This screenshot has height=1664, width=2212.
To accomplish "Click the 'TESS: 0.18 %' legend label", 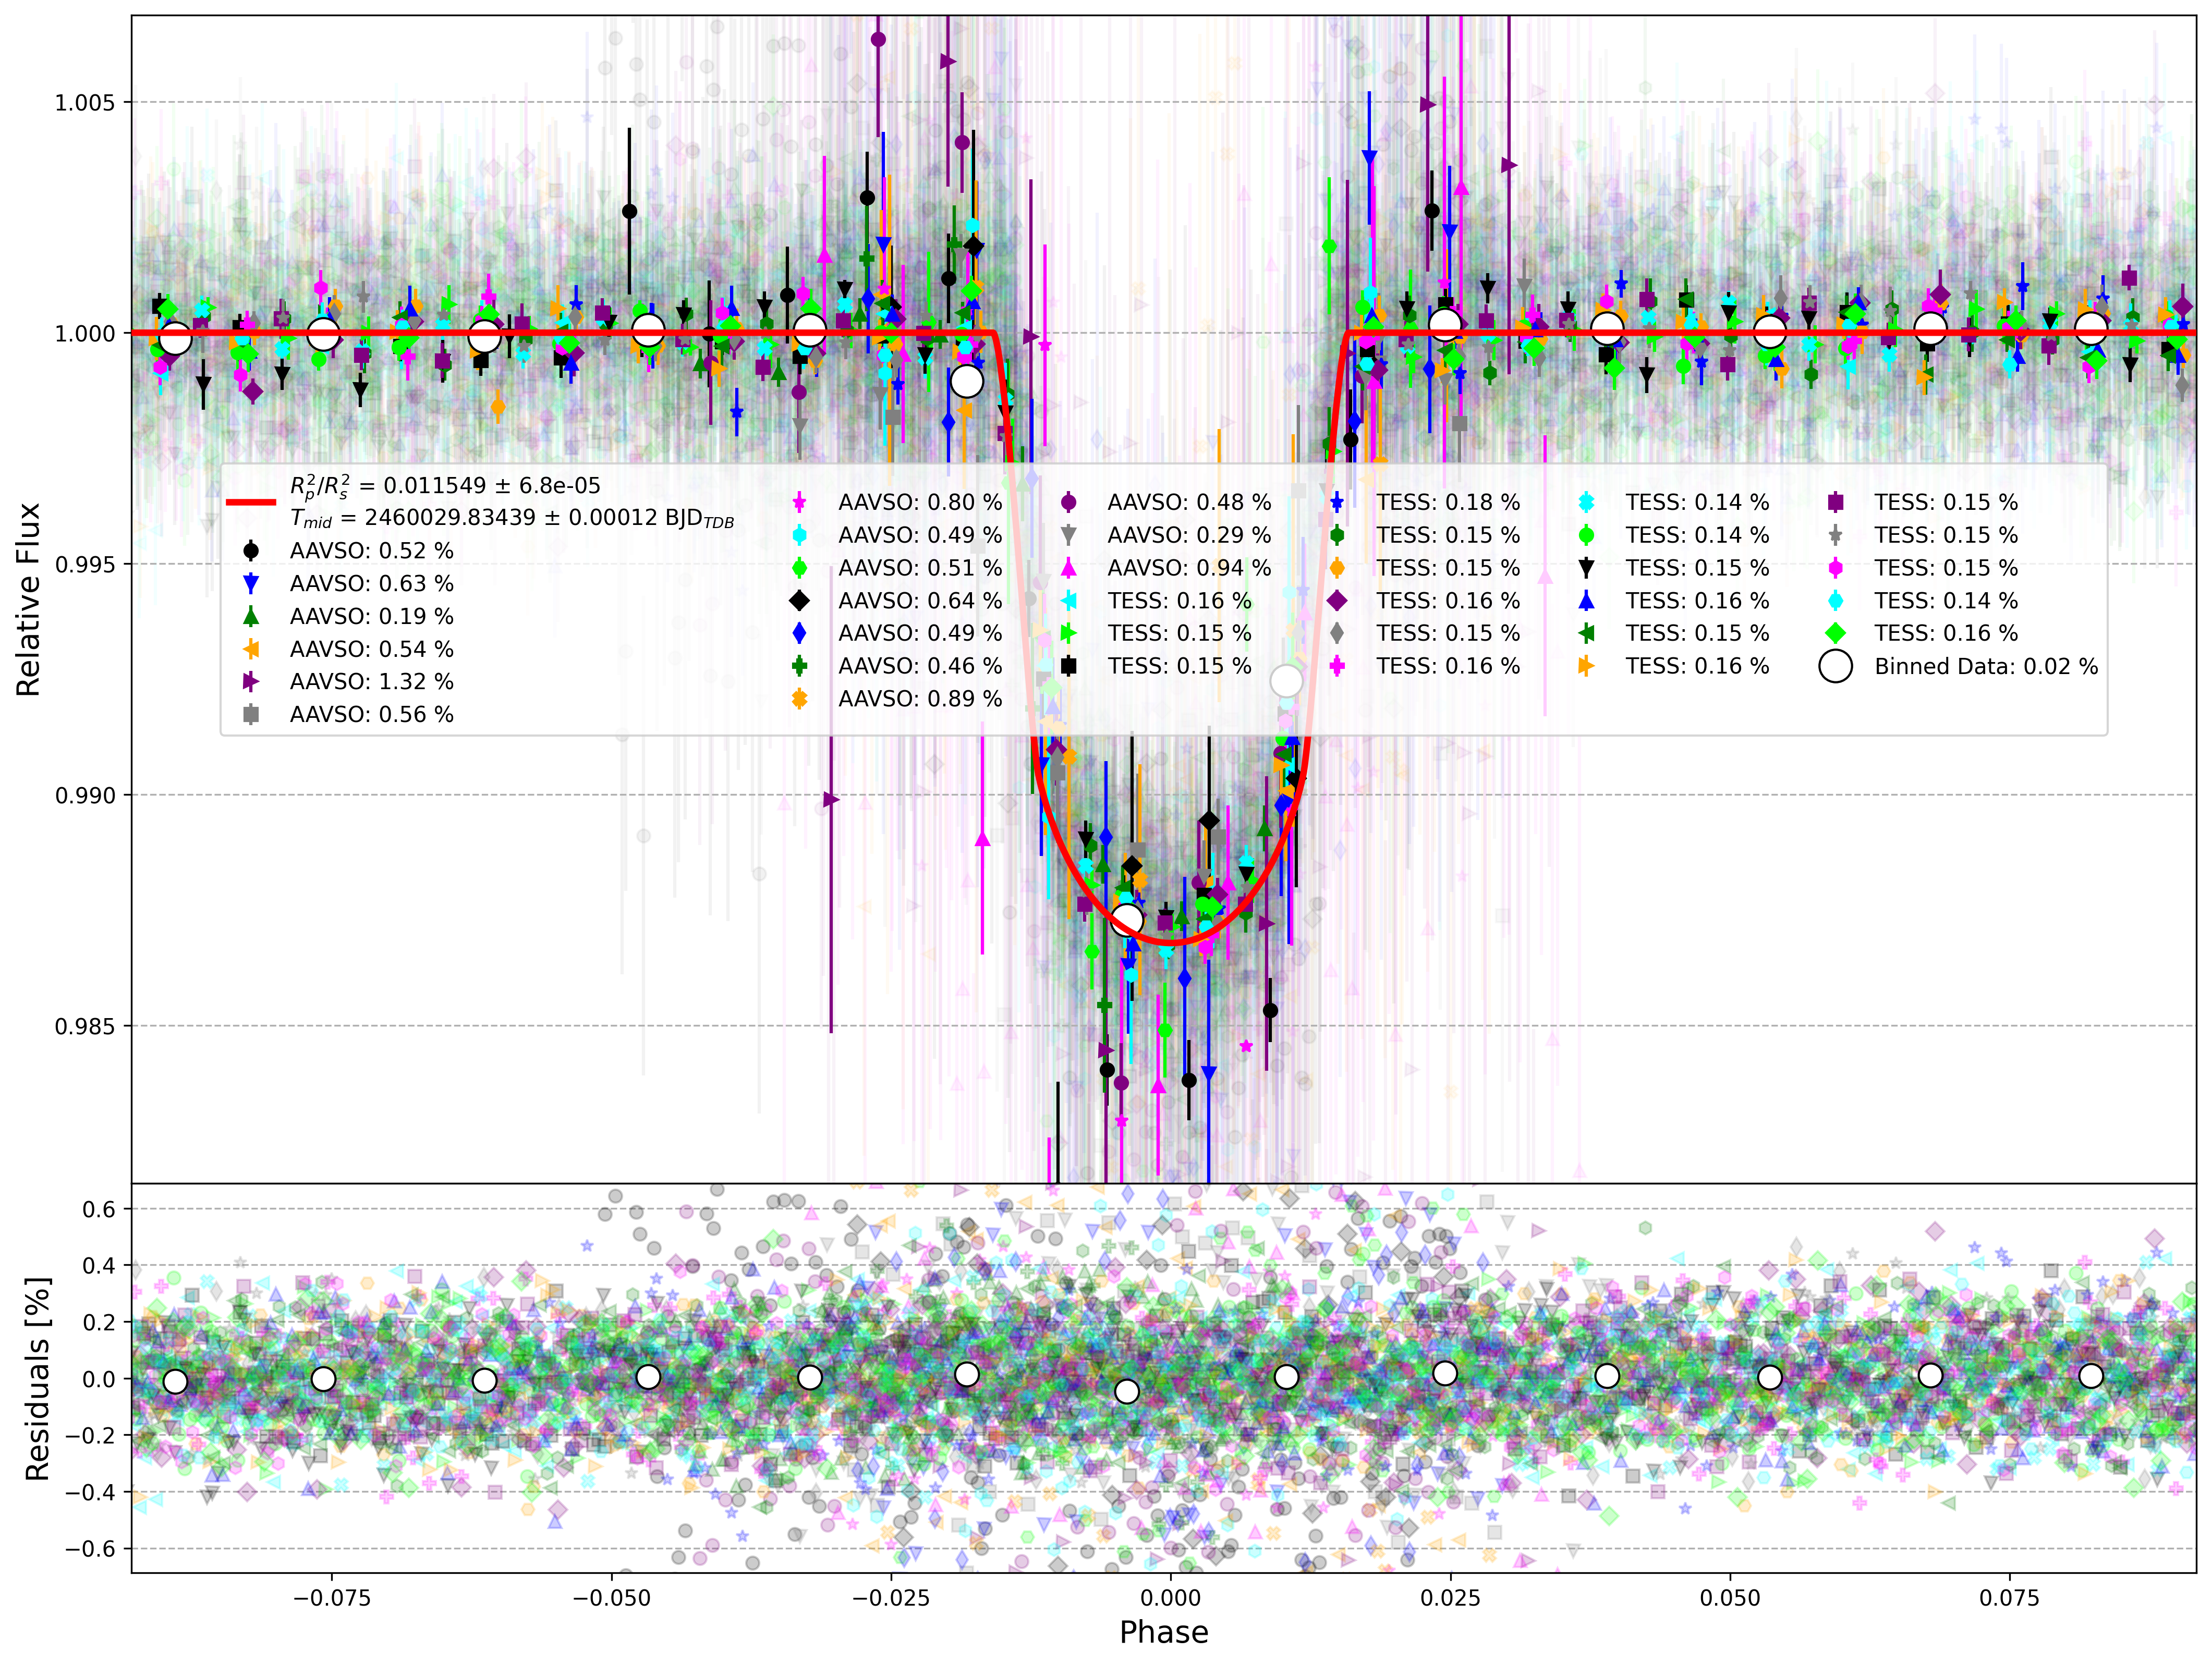I will pos(1448,502).
